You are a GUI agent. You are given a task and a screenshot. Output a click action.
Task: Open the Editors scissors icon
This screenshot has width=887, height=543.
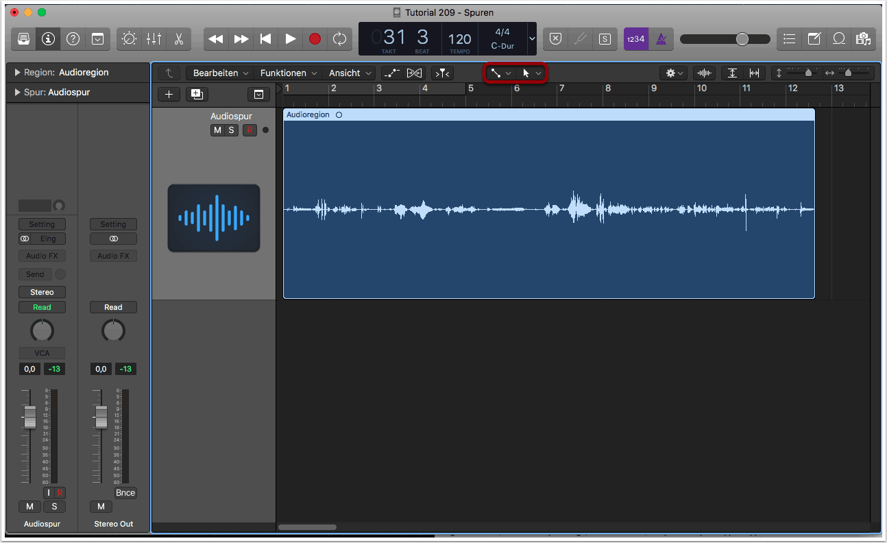point(178,39)
